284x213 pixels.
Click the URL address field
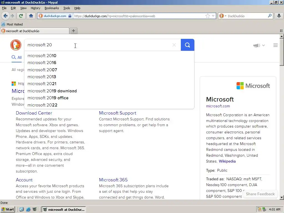pos(139,16)
